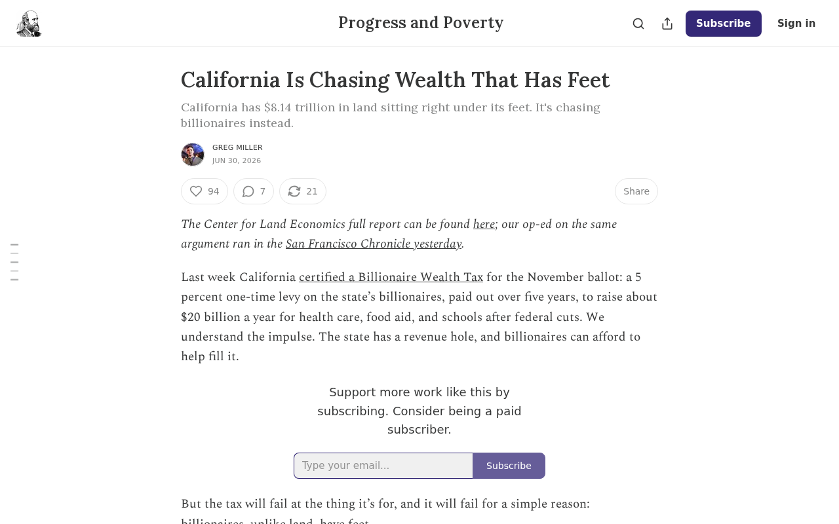Click the share upload icon in header
Image resolution: width=839 pixels, height=524 pixels.
pos(667,24)
